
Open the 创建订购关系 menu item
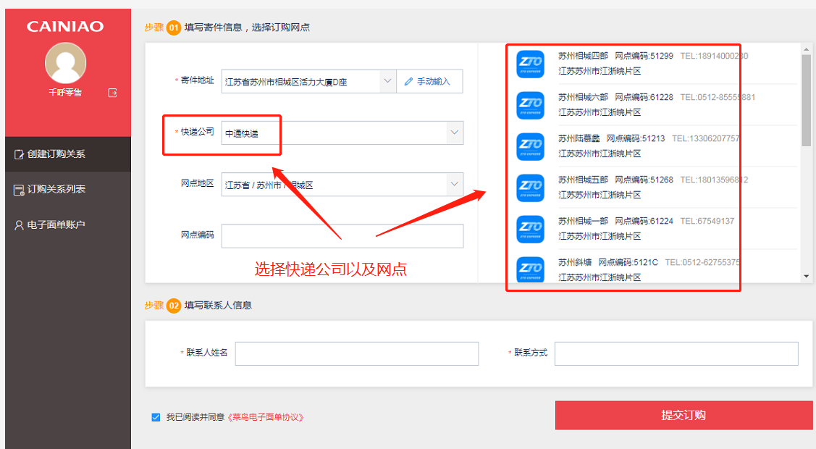(x=68, y=154)
